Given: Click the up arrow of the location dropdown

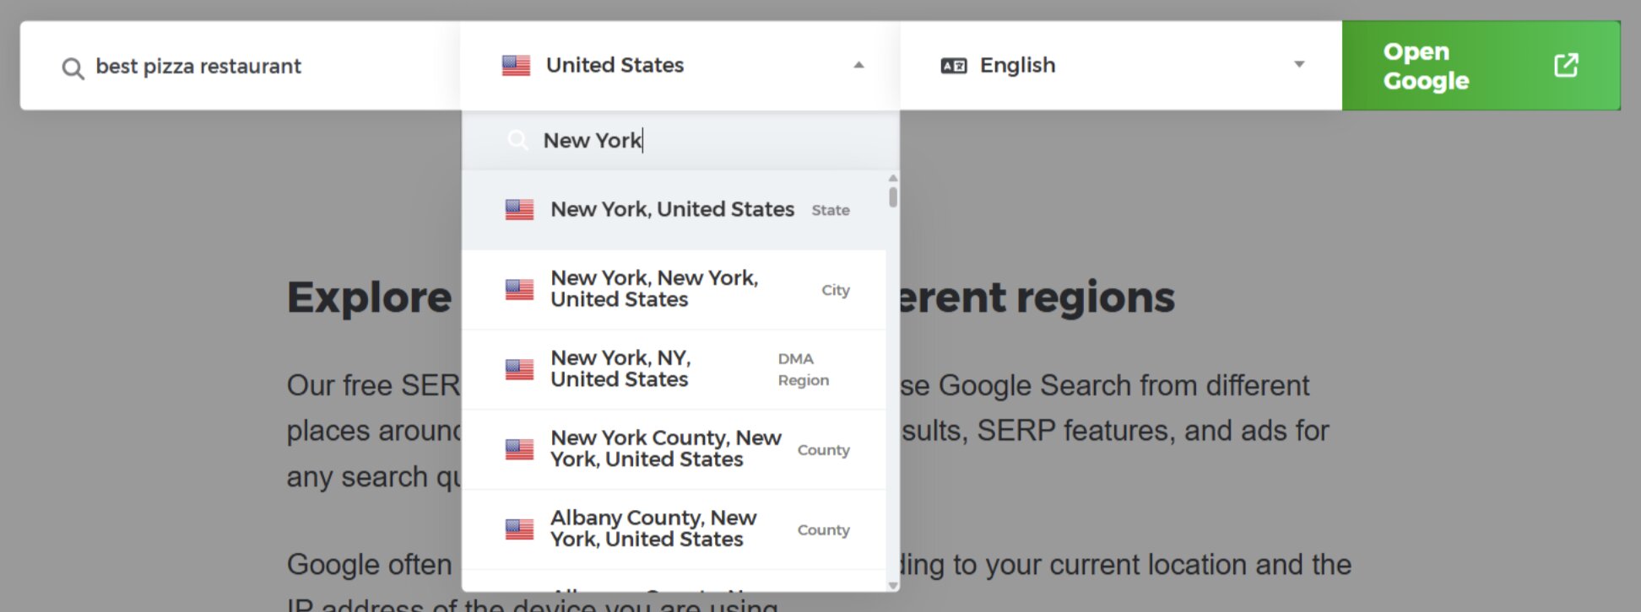Looking at the screenshot, I should 858,65.
